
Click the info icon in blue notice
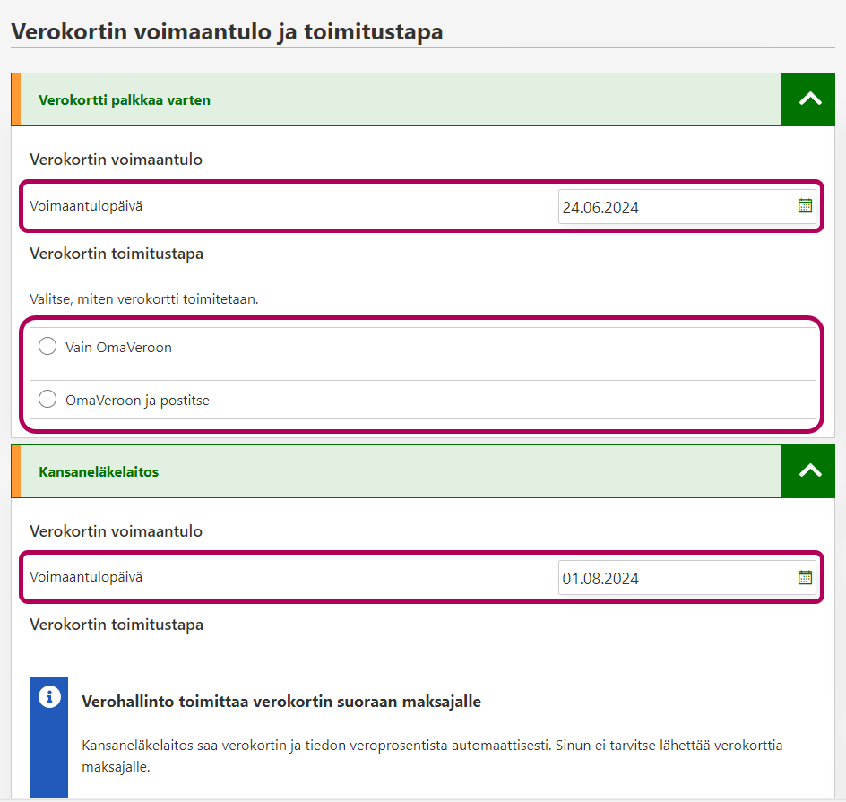click(x=50, y=697)
